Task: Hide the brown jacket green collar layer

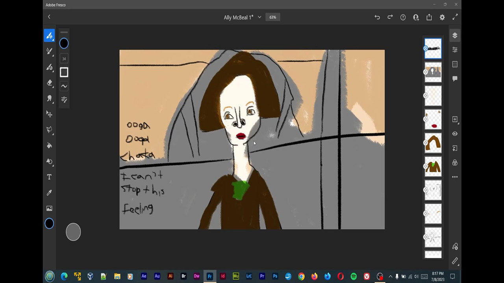Action: click(x=426, y=166)
